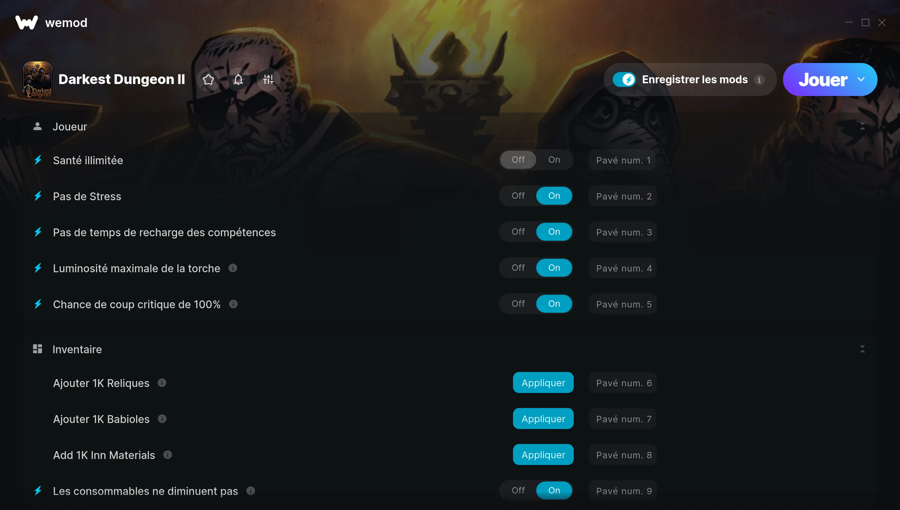Show info icon beside Ajouter 1K Reliques
The image size is (900, 510).
(x=162, y=383)
